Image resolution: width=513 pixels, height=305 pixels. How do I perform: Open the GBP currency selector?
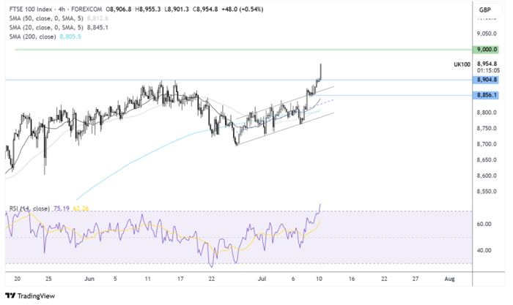484,10
